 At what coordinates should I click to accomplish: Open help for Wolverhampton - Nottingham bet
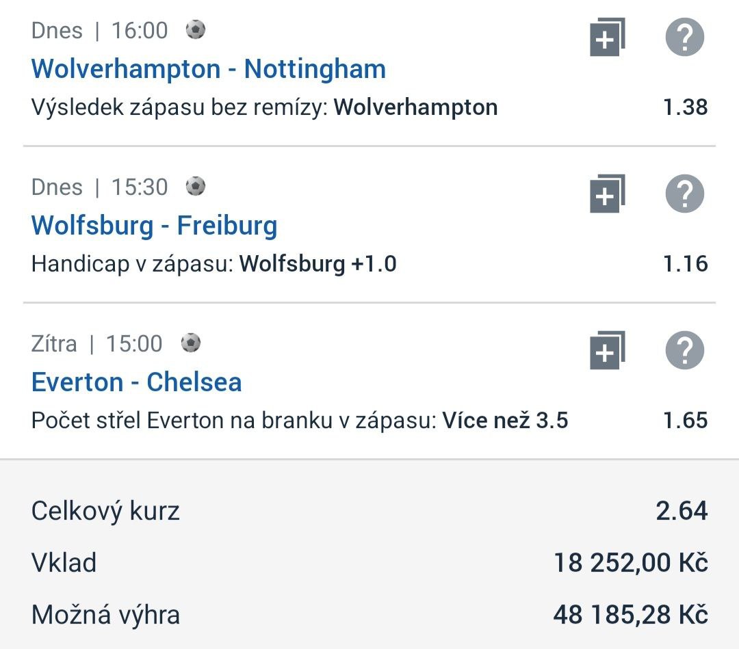685,37
